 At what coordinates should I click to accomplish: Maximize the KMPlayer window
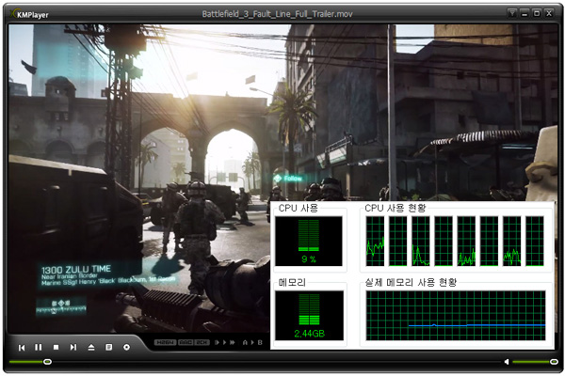[537, 13]
